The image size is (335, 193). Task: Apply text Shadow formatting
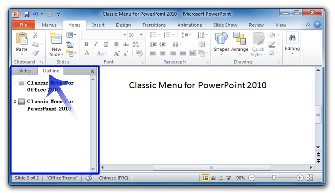point(116,44)
